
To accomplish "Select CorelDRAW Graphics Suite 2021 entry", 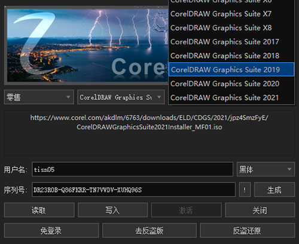I will point(231,97).
